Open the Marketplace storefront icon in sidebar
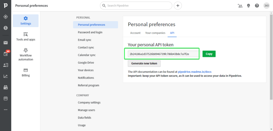 click(6, 98)
